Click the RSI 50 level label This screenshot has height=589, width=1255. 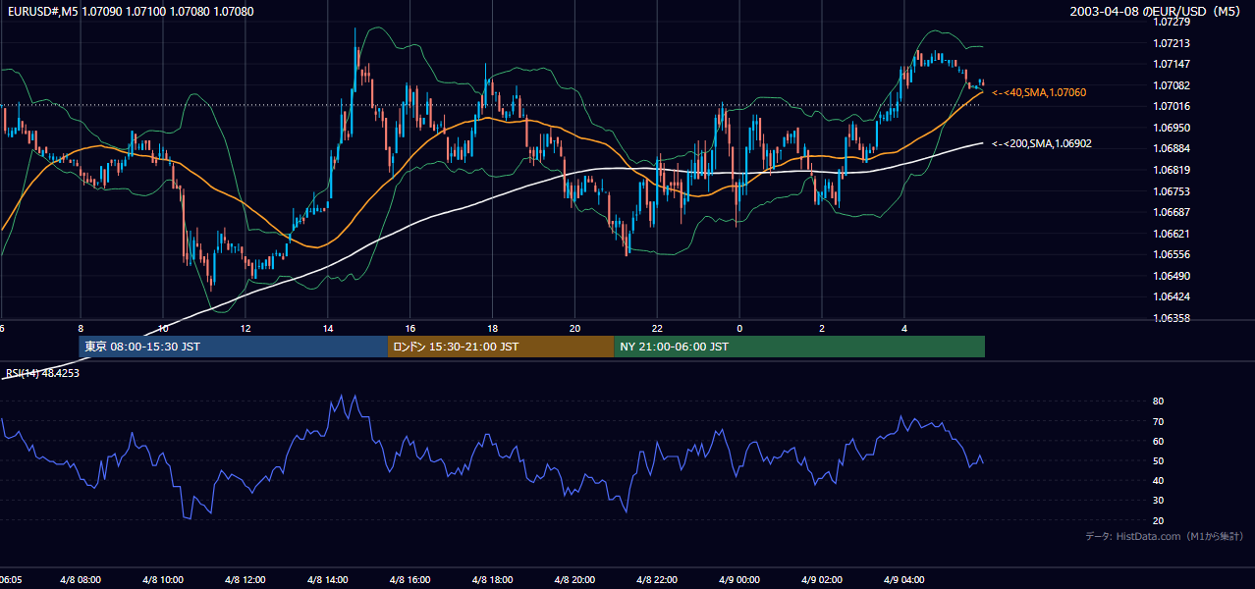tap(1158, 460)
